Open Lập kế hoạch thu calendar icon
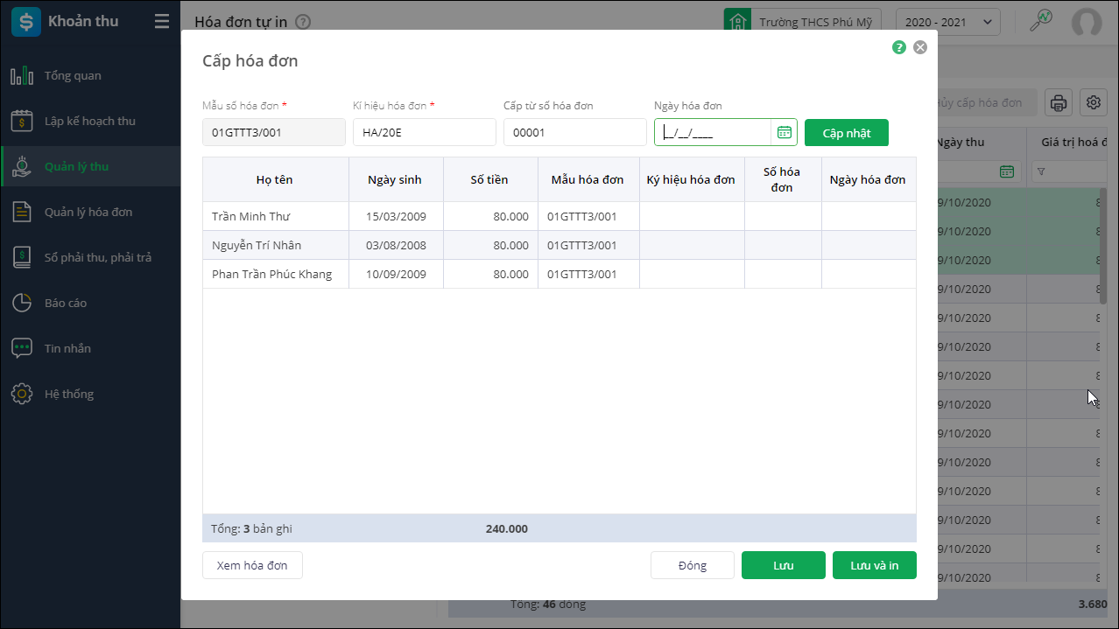 click(x=22, y=121)
